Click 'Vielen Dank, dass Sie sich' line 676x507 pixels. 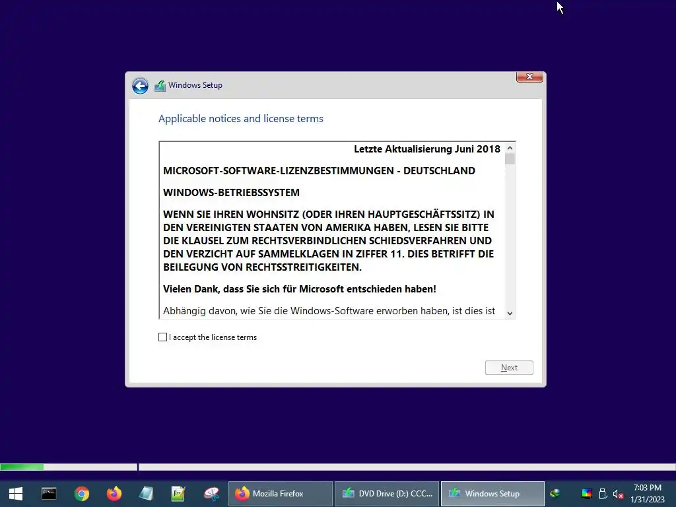[x=300, y=289]
